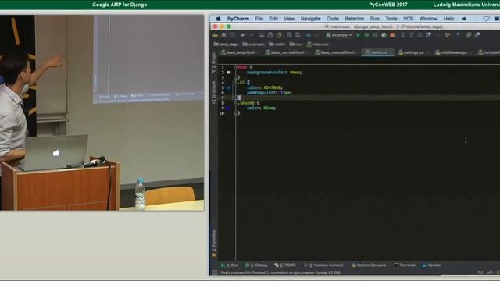Click the Open folder toolbar icon

(x=216, y=35)
